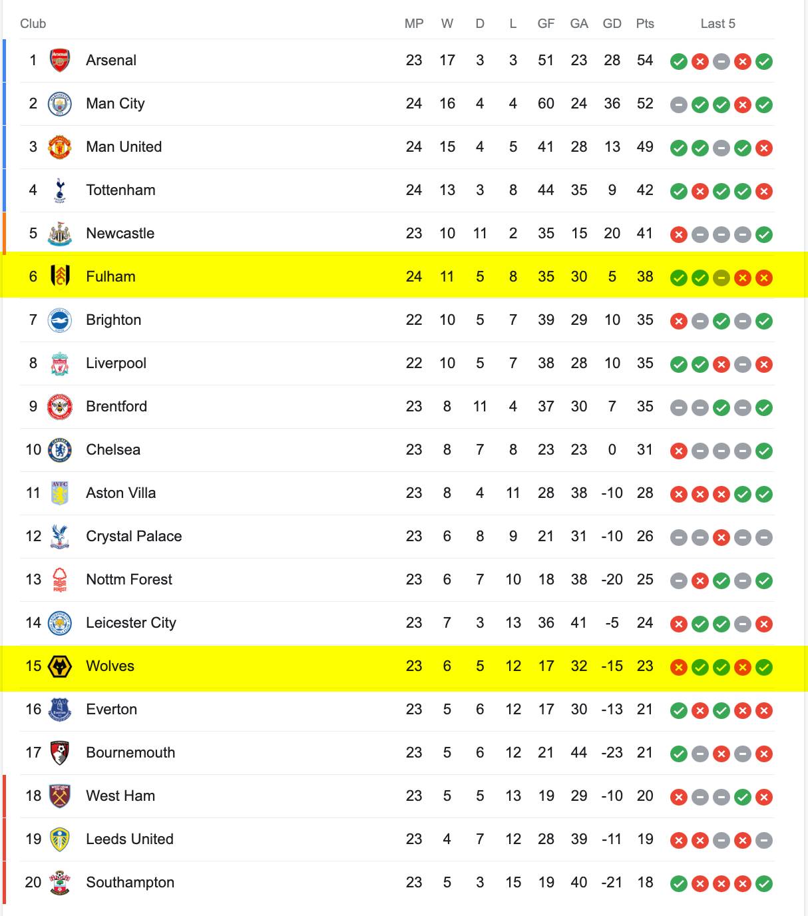The image size is (808, 916).
Task: Click the GD column header
Action: 612,24
